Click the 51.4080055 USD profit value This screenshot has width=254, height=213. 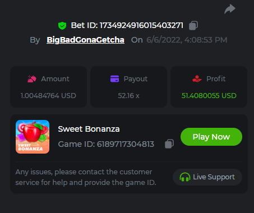[x=209, y=96]
